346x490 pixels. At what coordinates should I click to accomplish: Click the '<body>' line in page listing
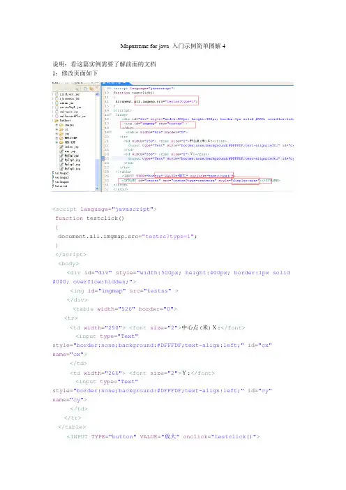68,263
